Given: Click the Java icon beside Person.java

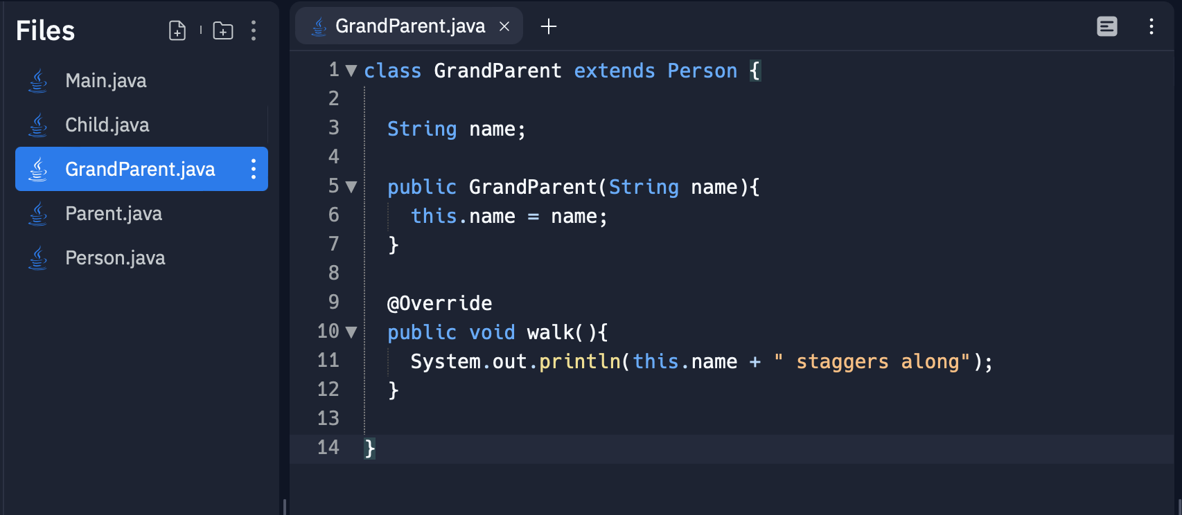Looking at the screenshot, I should point(38,258).
